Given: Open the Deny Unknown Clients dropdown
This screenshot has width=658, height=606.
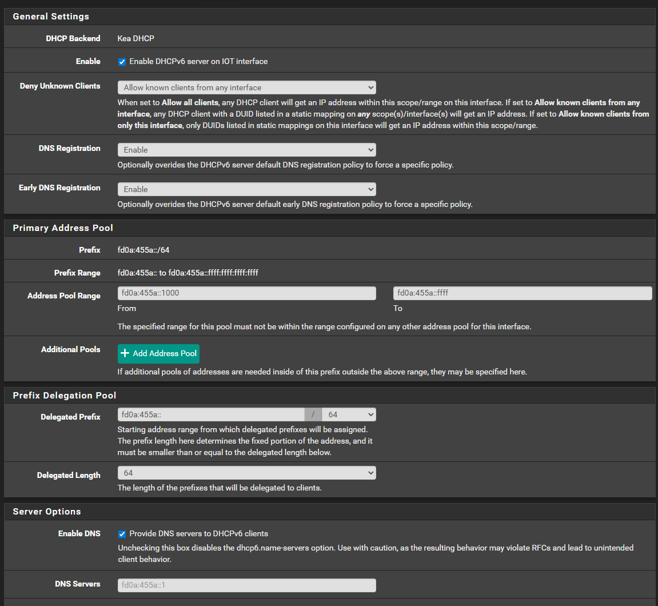Looking at the screenshot, I should pyautogui.click(x=246, y=87).
